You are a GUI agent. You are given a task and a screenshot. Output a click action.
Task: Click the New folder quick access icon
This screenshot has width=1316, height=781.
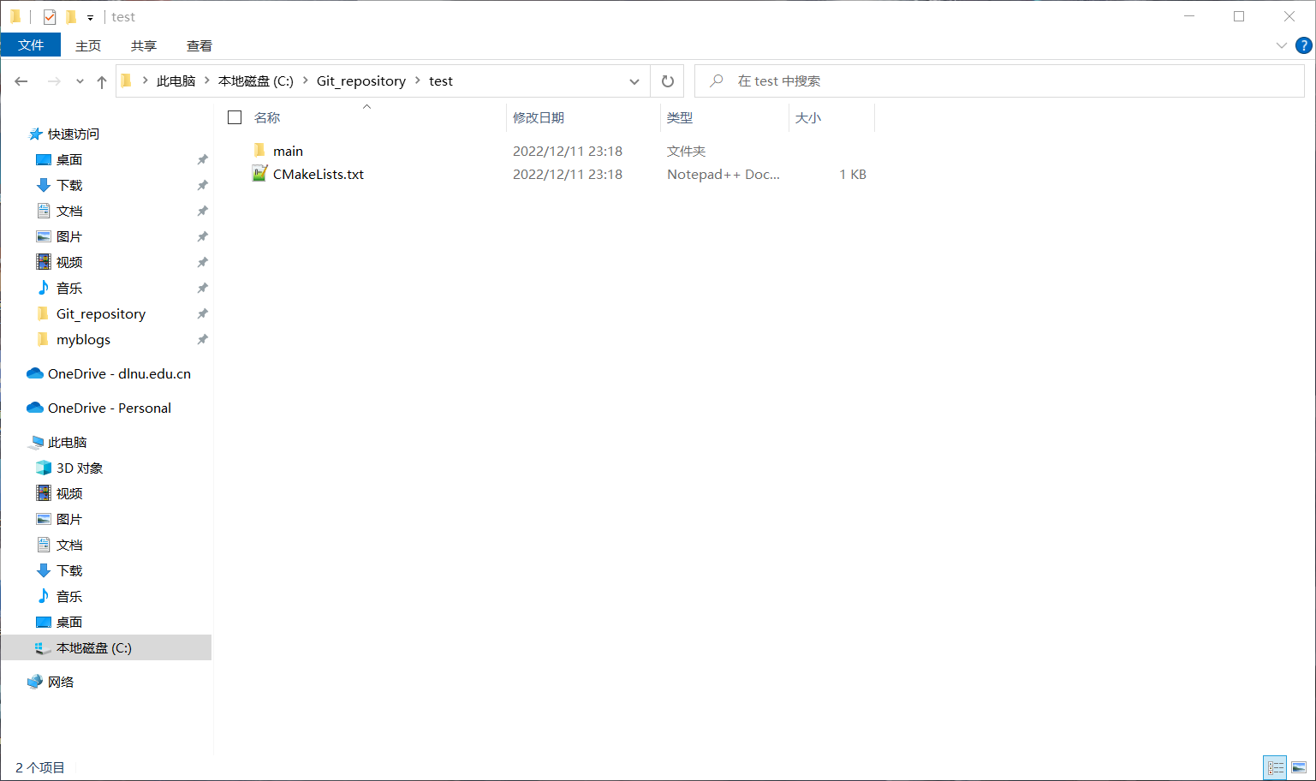(x=71, y=17)
